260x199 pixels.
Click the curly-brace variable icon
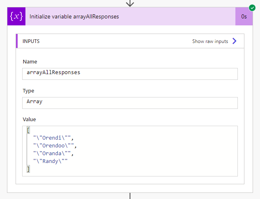tap(16, 16)
